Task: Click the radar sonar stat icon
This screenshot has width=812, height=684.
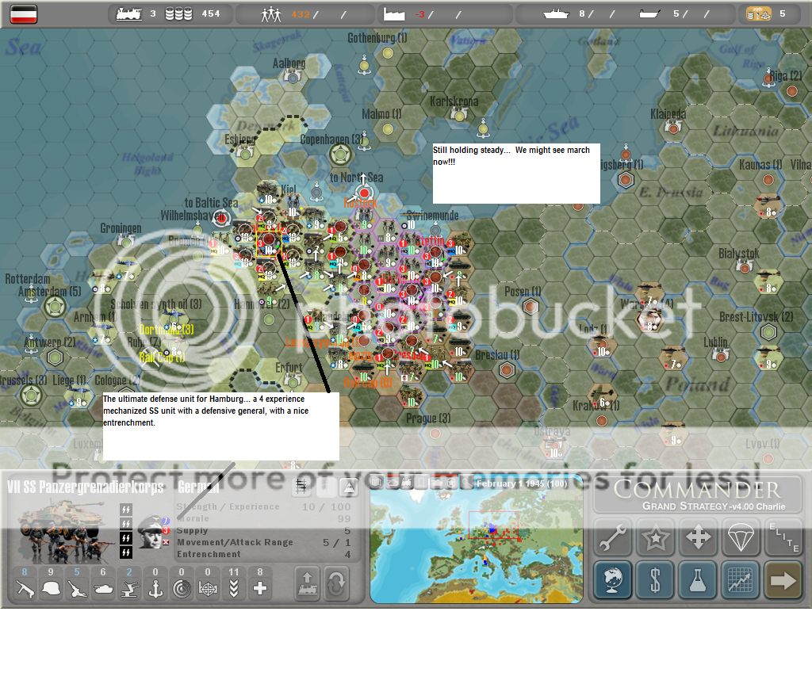Action: point(182,589)
